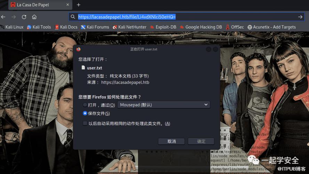Viewport: 309px width, 174px height.
Task: Open Kali Docs bookmark
Action: 66,27
